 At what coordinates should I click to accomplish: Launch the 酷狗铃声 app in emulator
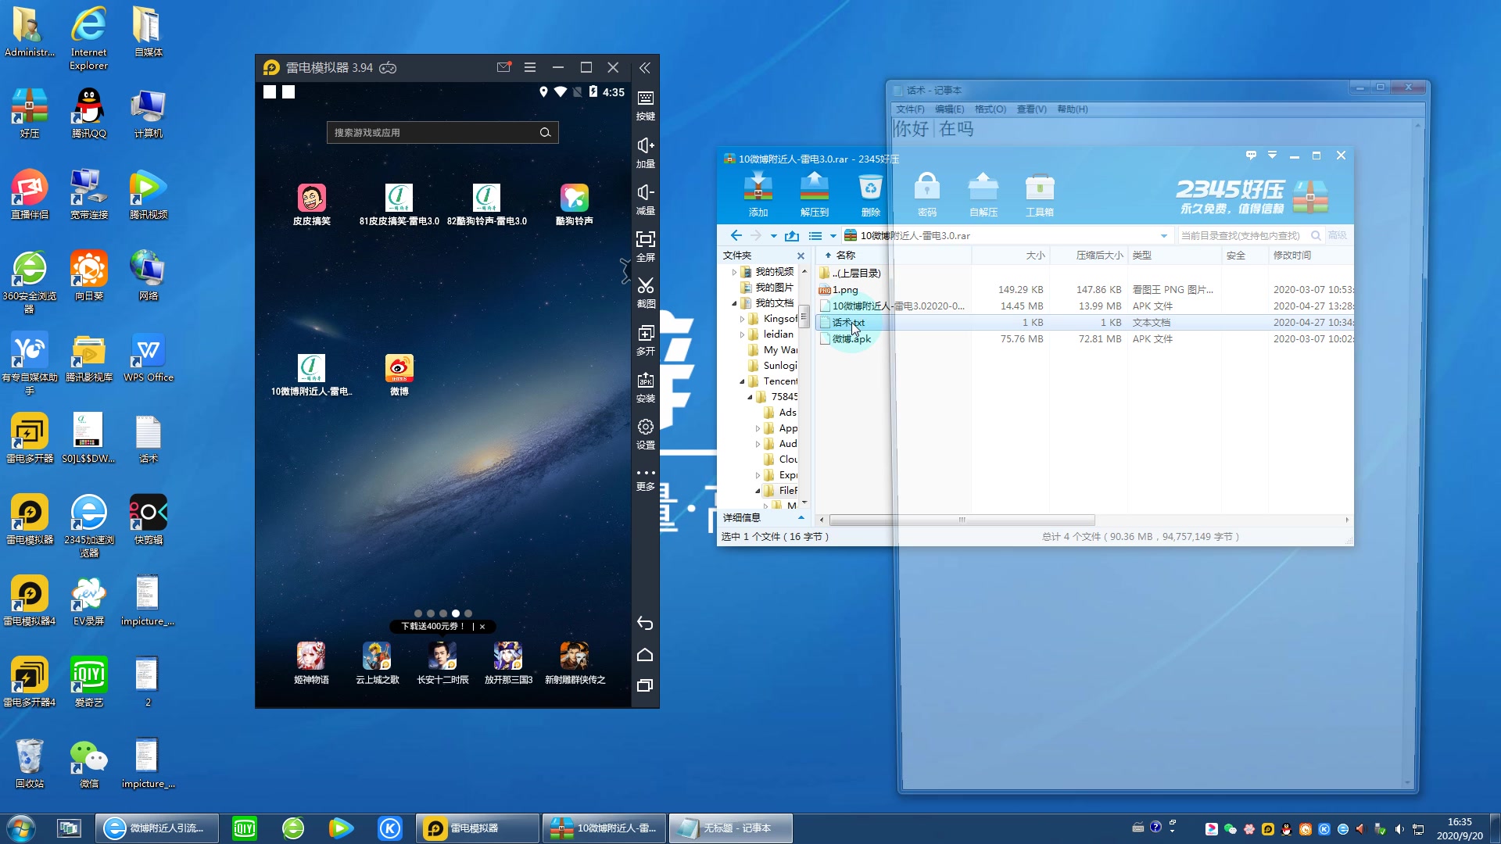tap(574, 198)
